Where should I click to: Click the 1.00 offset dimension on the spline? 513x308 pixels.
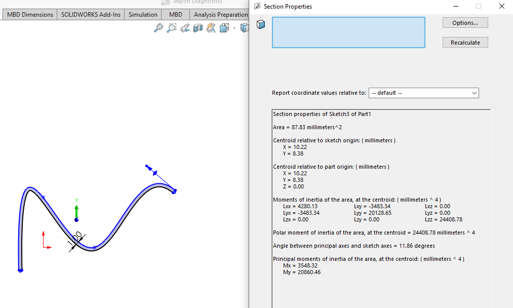coord(77,239)
